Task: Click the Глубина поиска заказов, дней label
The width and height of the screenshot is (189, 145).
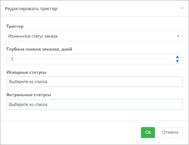Action: point(39,49)
